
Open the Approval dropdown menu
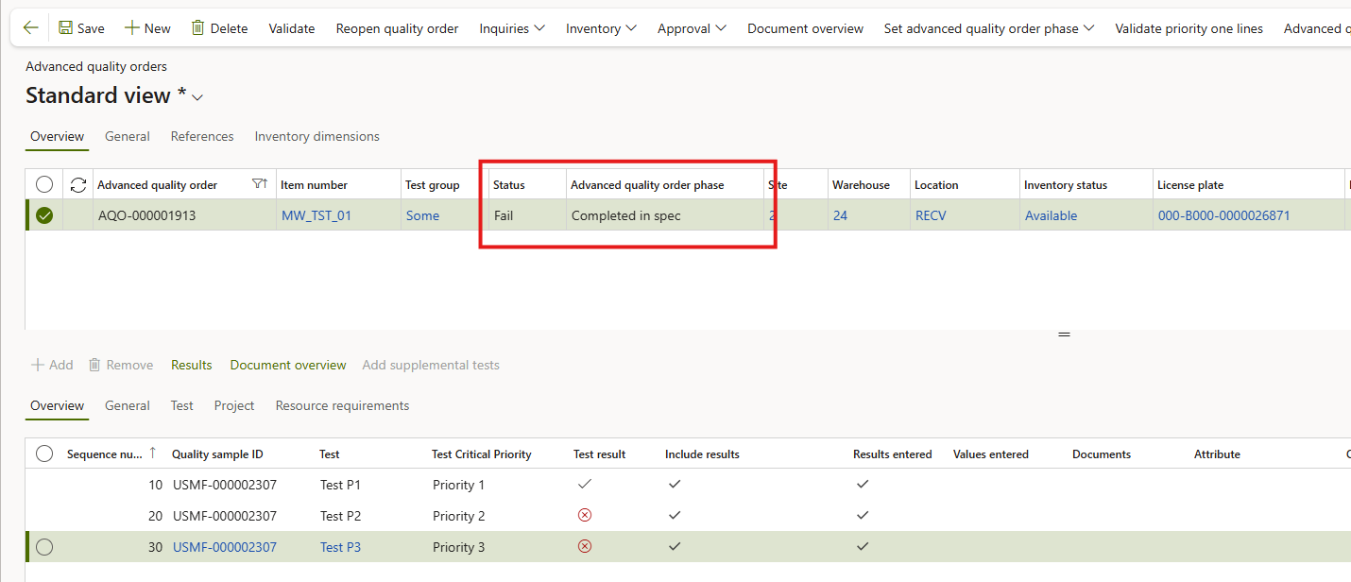[692, 28]
